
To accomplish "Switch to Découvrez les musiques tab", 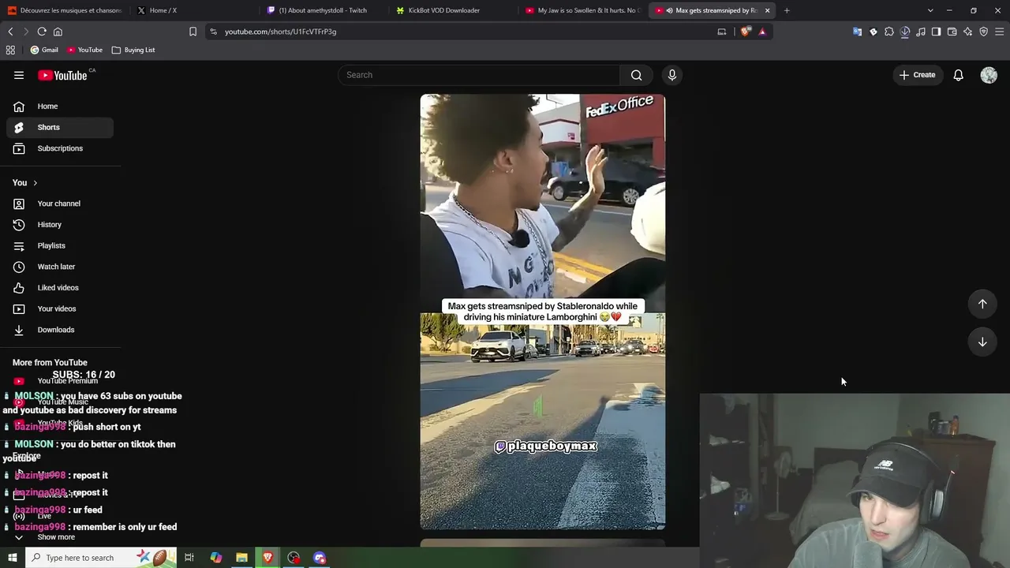I will point(65,10).
